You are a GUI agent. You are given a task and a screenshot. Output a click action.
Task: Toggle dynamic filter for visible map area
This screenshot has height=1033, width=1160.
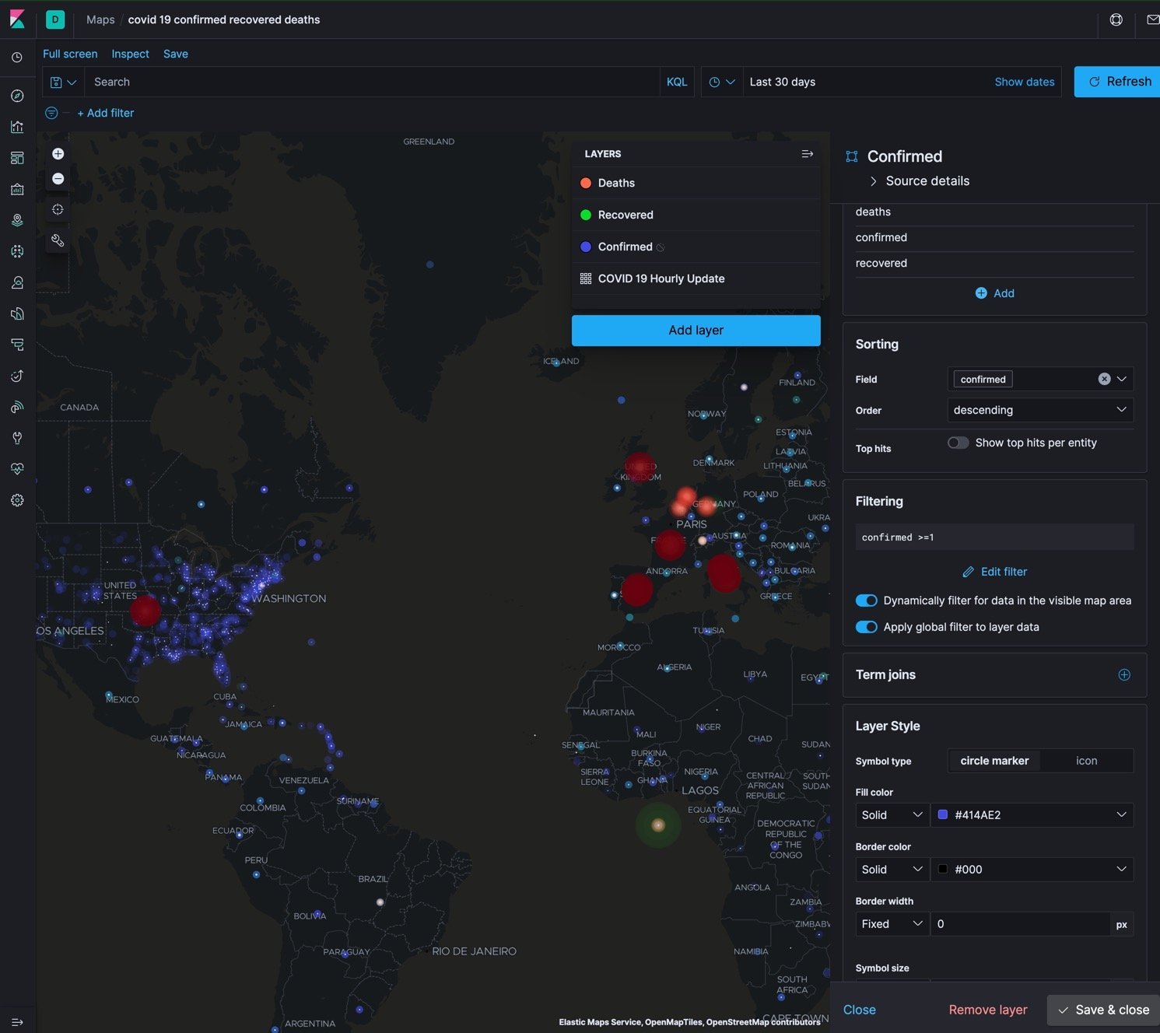[x=866, y=601]
